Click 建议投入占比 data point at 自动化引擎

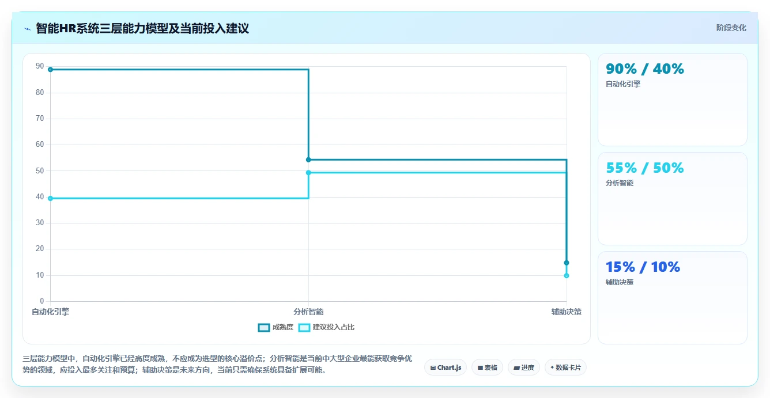(x=50, y=198)
